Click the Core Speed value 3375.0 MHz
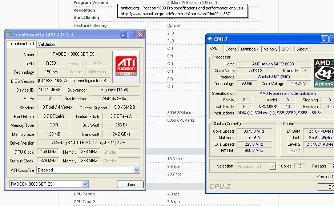Viewport: 334px width, 206px height. point(254,131)
